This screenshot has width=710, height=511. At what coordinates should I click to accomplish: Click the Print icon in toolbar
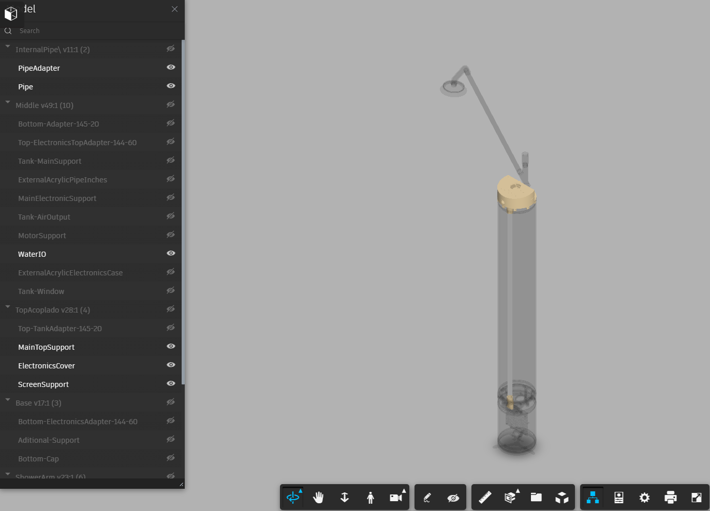(671, 498)
